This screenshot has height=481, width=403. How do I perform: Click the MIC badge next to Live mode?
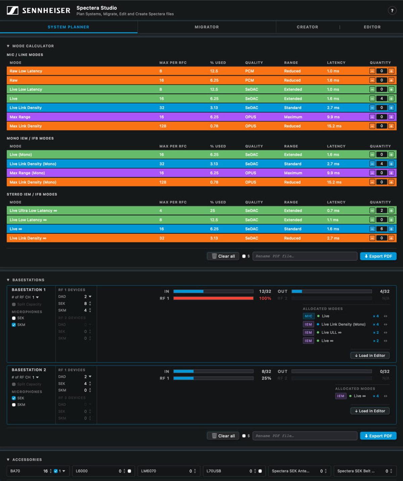(x=308, y=316)
